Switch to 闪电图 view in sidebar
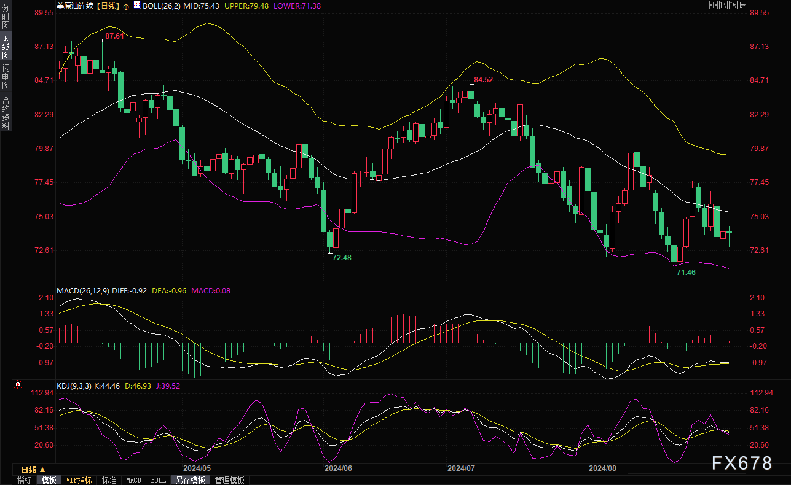The width and height of the screenshot is (791, 485). [6, 76]
